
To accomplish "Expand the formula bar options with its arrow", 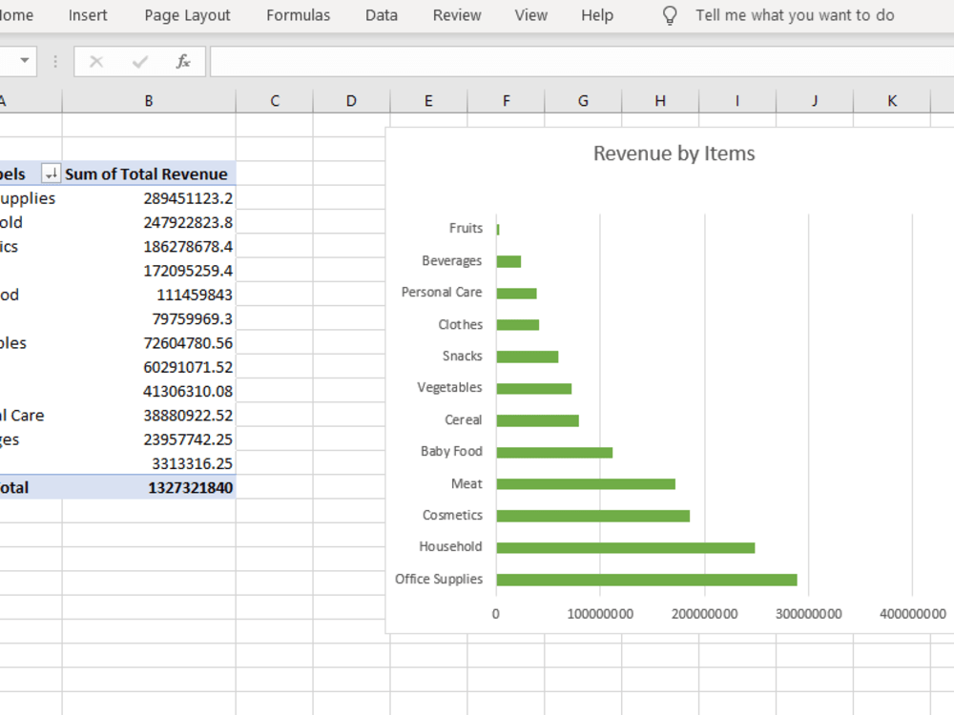I will pyautogui.click(x=54, y=60).
